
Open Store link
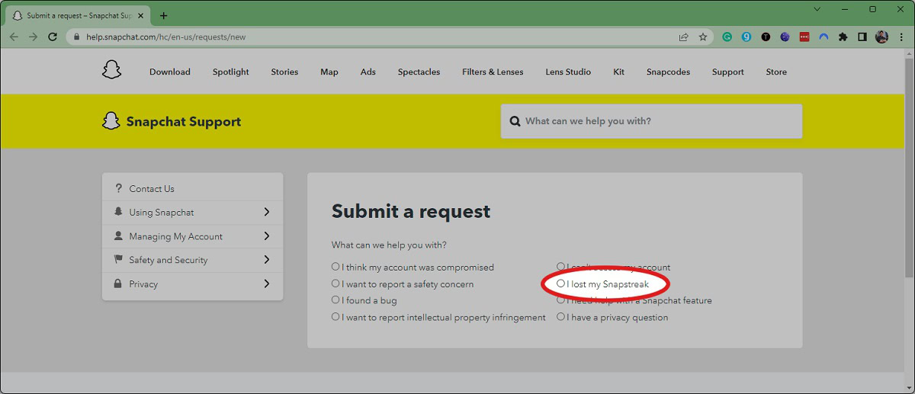click(x=776, y=72)
